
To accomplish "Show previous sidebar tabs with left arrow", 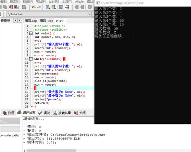I will point(15,20).
